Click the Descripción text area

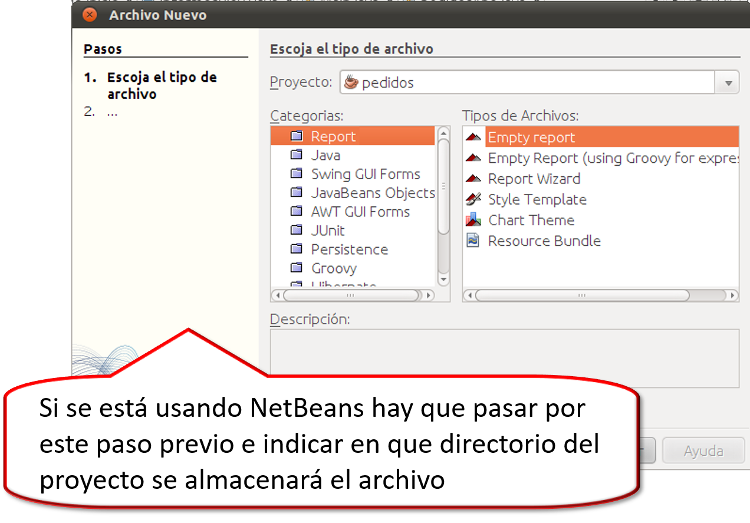click(x=504, y=358)
